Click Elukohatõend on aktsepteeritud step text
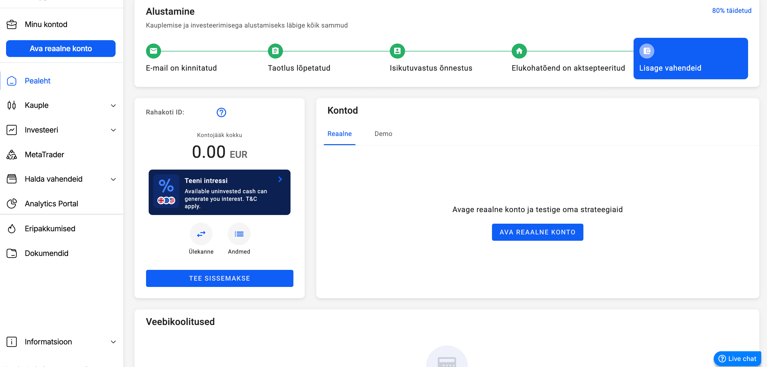Screen dimensions: 767x367 pyautogui.click(x=568, y=68)
